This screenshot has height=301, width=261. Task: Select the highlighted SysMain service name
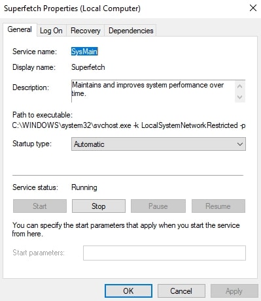click(84, 52)
